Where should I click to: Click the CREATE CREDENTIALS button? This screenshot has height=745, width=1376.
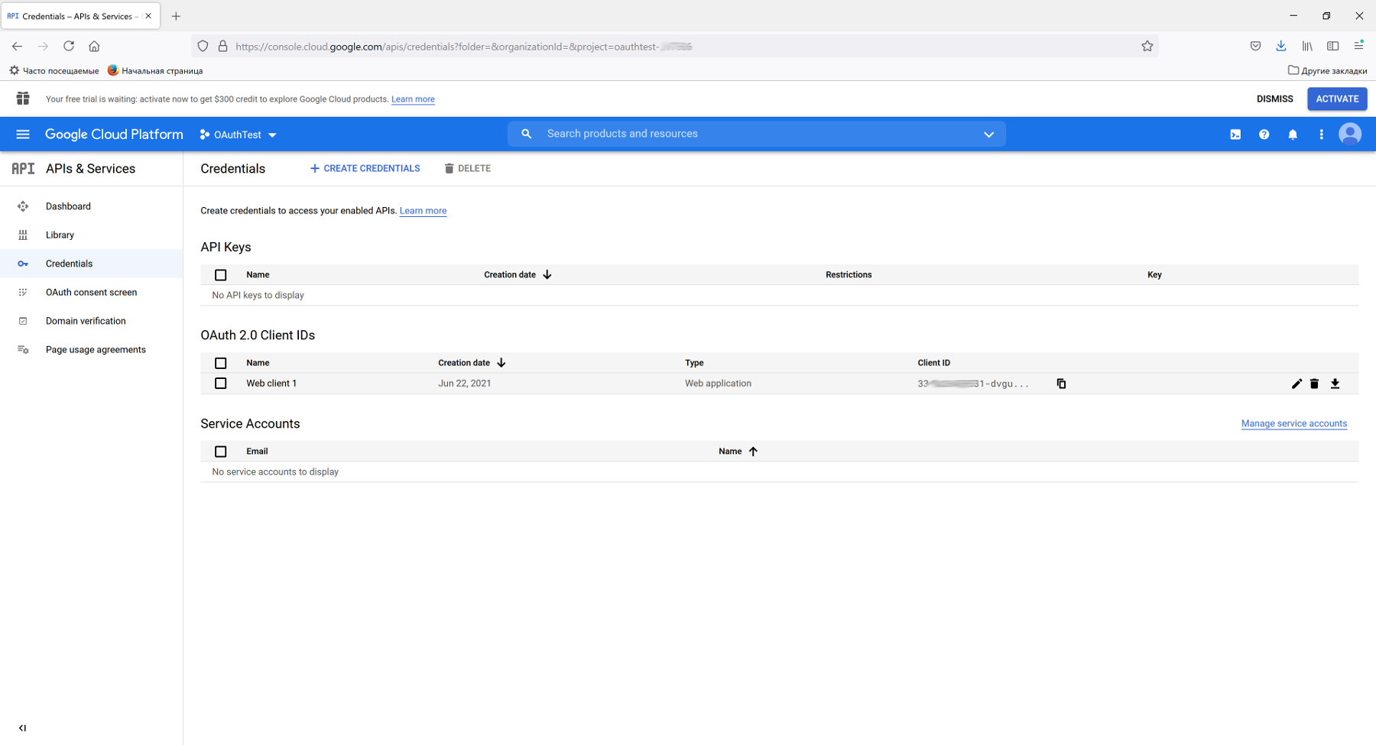point(365,169)
